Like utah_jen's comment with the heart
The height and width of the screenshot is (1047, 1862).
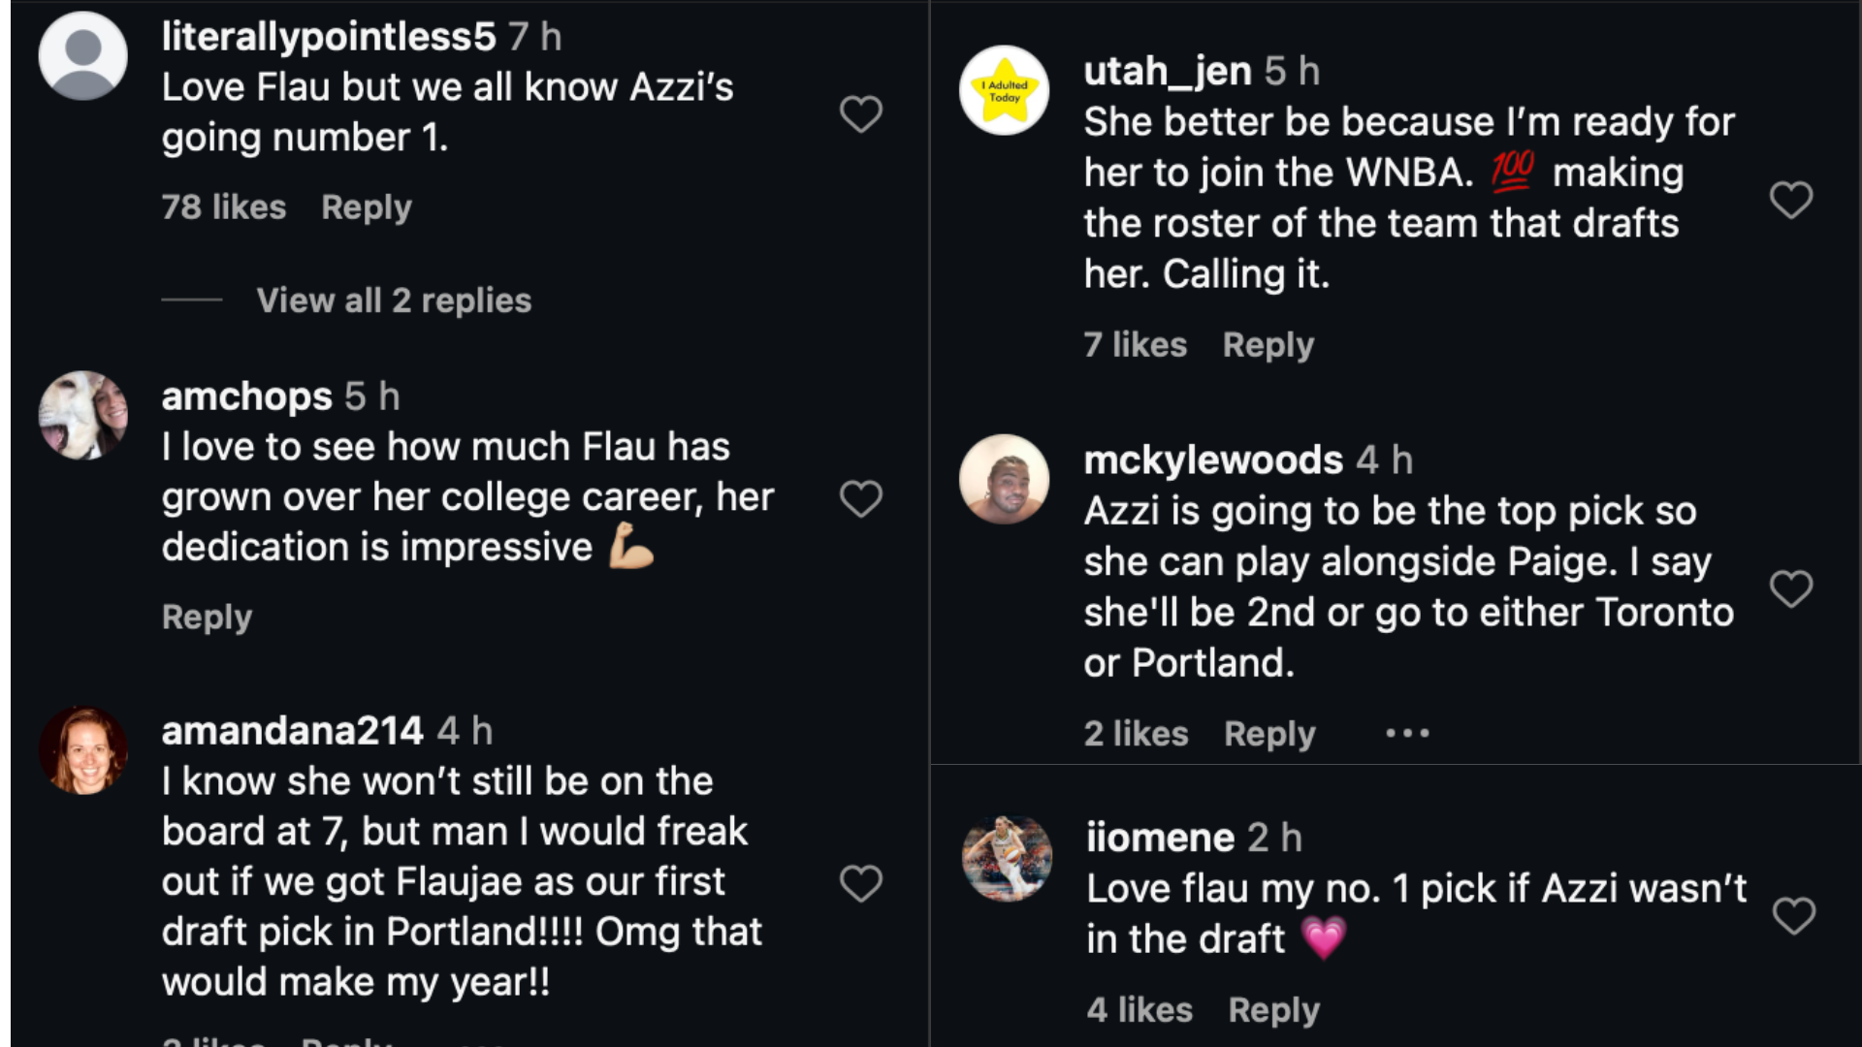tap(1790, 201)
